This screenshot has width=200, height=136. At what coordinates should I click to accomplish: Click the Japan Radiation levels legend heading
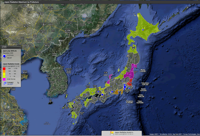(x=11, y=64)
